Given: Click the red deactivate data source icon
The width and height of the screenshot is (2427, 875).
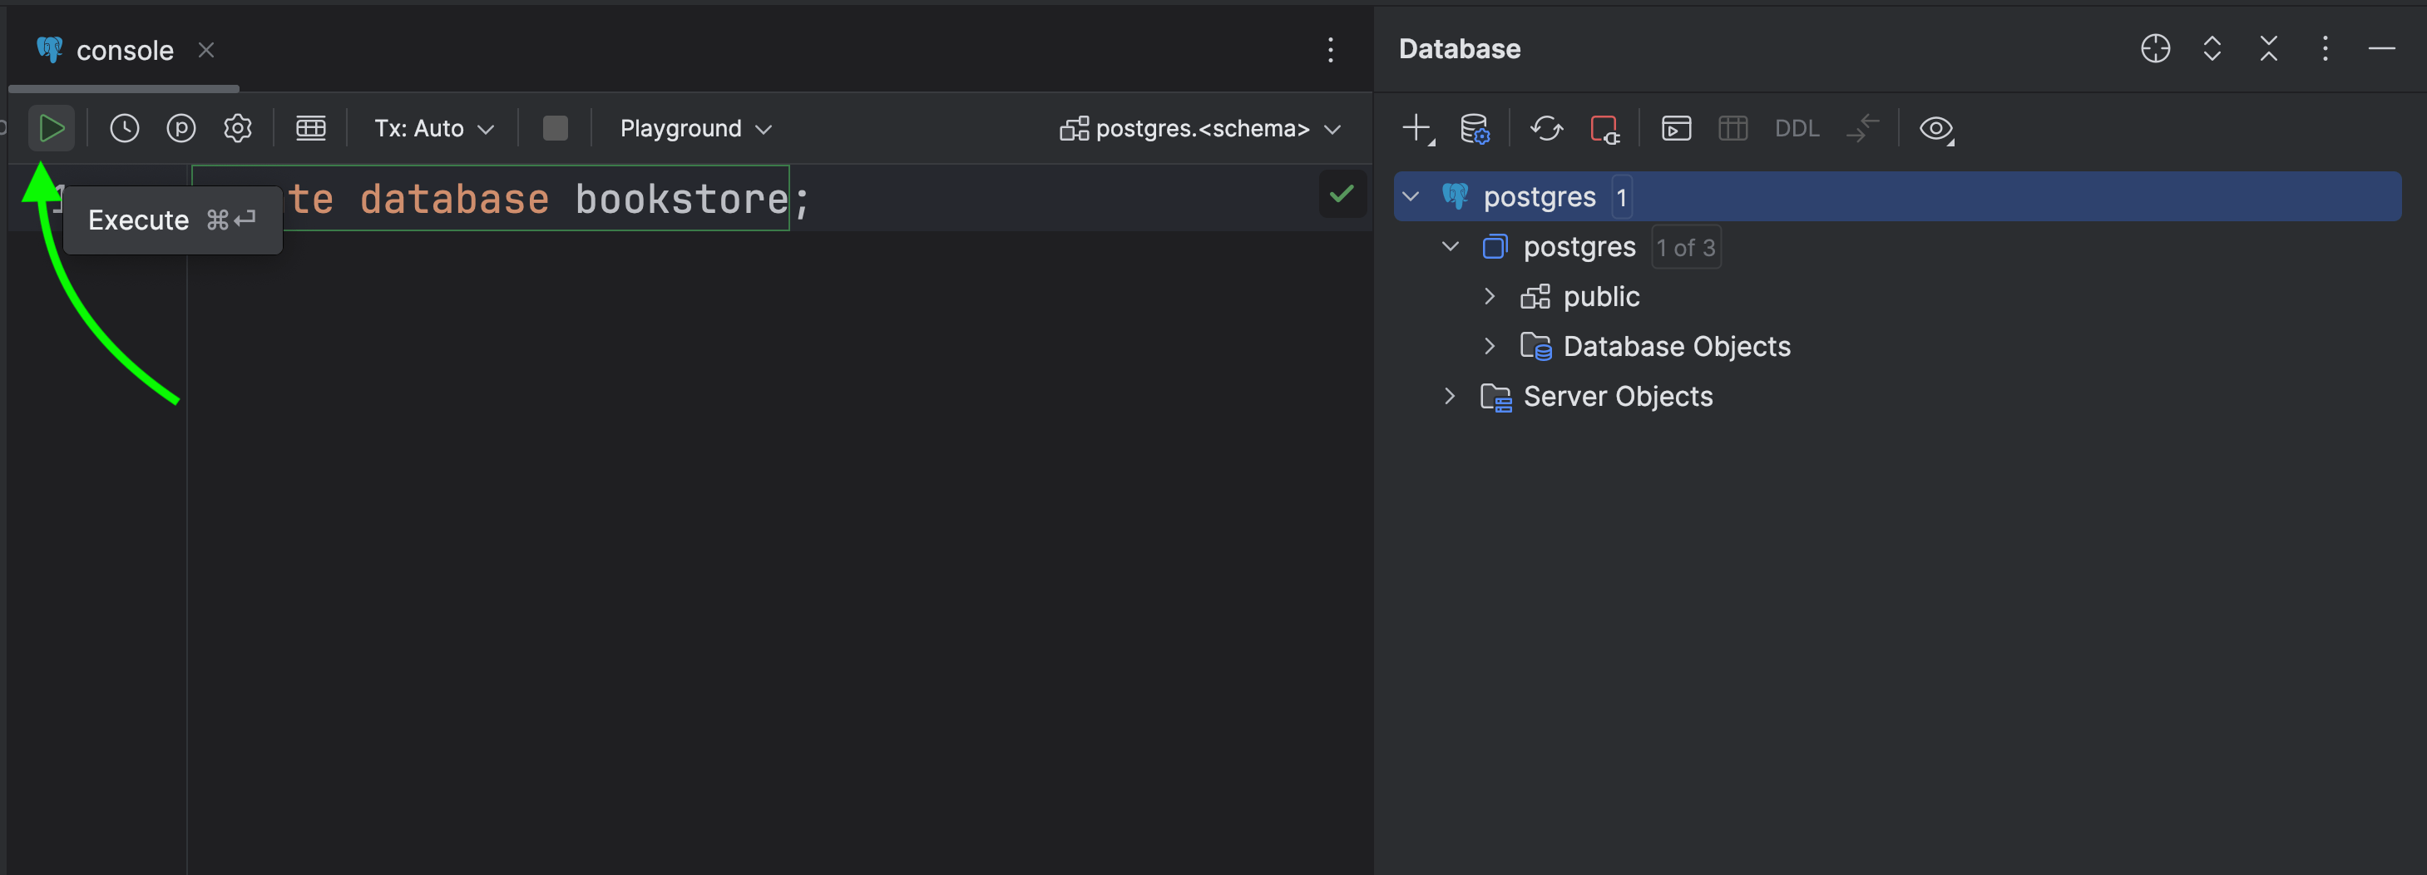Looking at the screenshot, I should [x=1604, y=128].
